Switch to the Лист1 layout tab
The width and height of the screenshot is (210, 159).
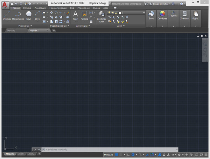[x=21, y=154]
